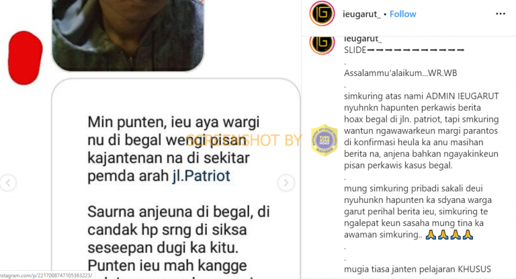Click the Turn Back Hoax Mafindo badge
Viewport: 516px width, 279px height.
pos(325,141)
